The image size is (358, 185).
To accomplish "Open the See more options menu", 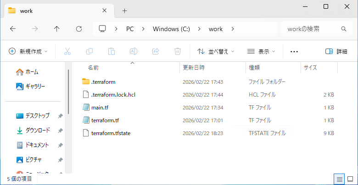I will (294, 51).
